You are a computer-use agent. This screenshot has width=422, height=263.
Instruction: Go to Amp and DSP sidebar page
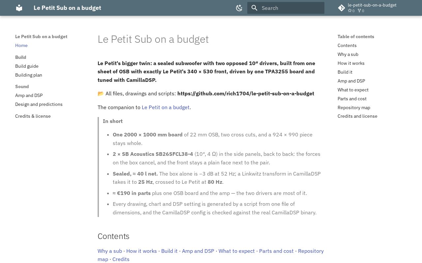(29, 95)
